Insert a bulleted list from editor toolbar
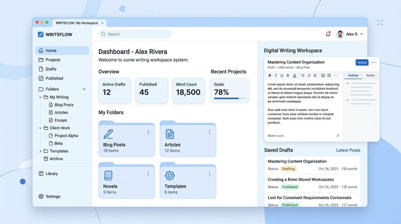 pos(303,76)
